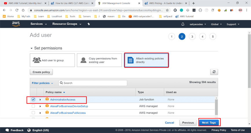Screen dimensions: 251x133
Task: Check the AlexaForBusinessFullAccess policy checkbox
Action: tap(33, 113)
